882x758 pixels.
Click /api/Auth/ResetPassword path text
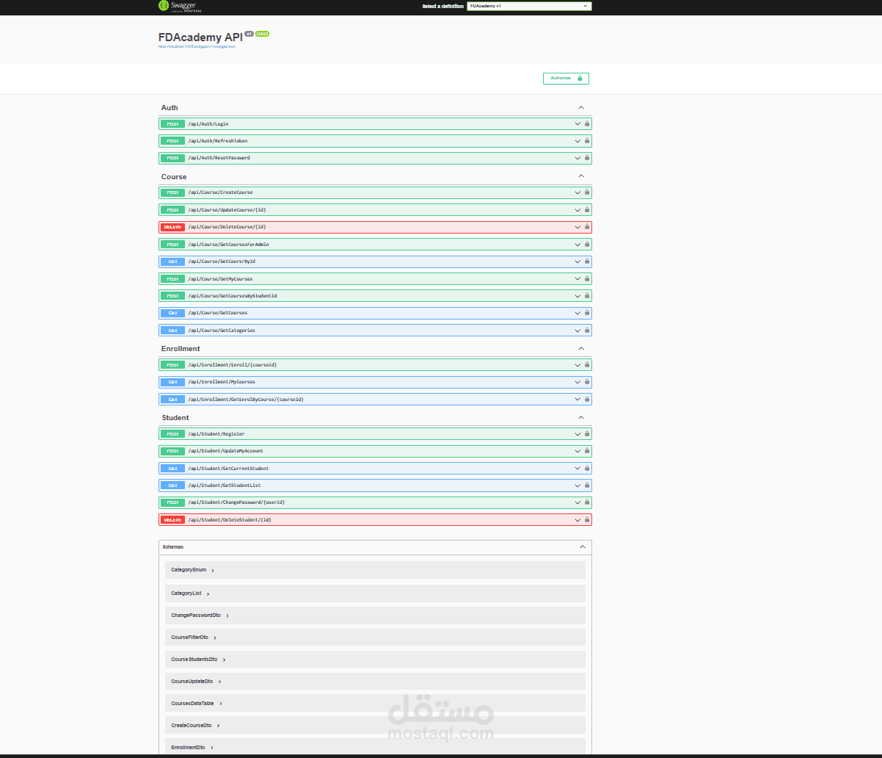pyautogui.click(x=219, y=158)
